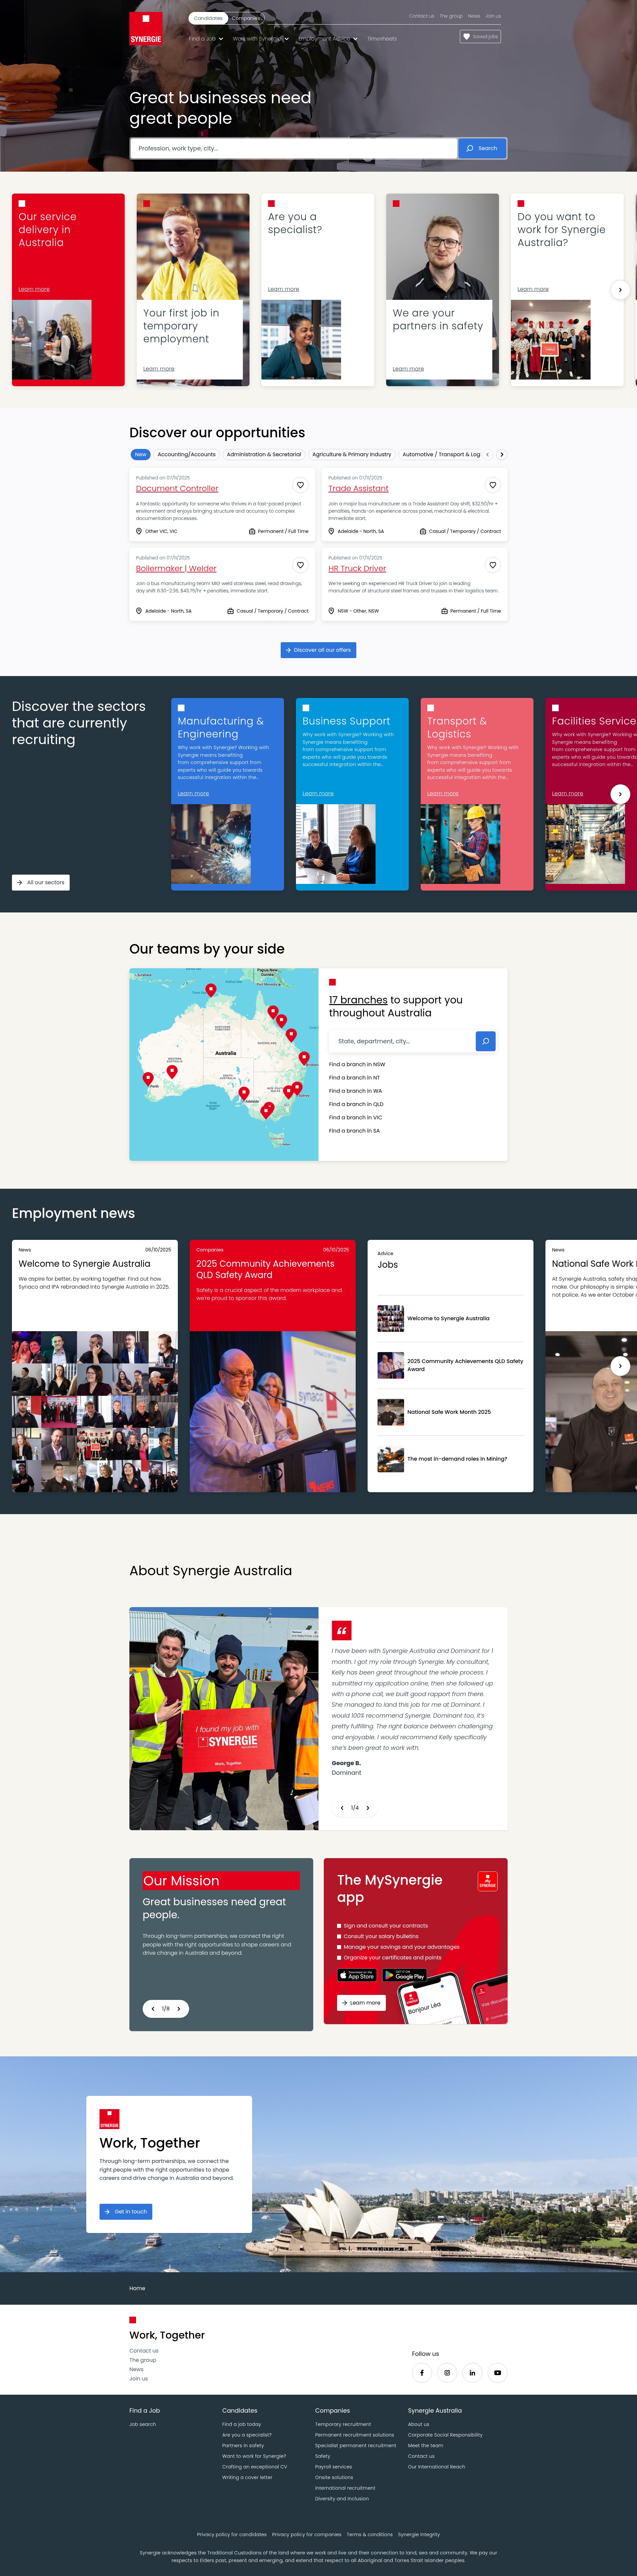
Task: Click the Discover all our offers button
Action: pyautogui.click(x=318, y=650)
